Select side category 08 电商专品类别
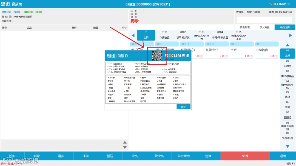 coord(287,126)
